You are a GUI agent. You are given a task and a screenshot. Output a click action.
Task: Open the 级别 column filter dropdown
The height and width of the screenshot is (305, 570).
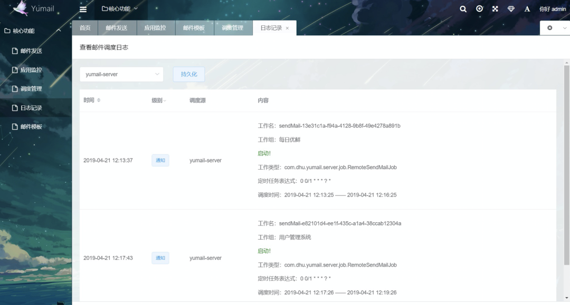click(165, 101)
